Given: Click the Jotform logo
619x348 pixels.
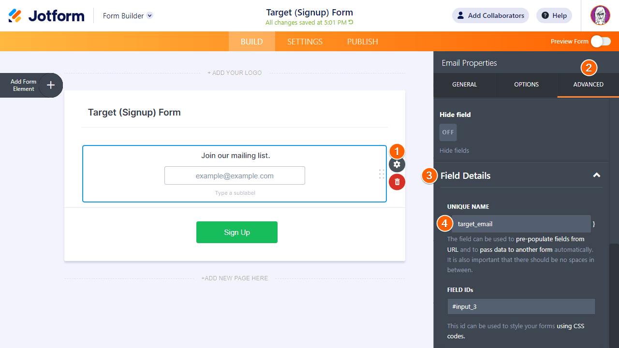Looking at the screenshot, I should (46, 16).
